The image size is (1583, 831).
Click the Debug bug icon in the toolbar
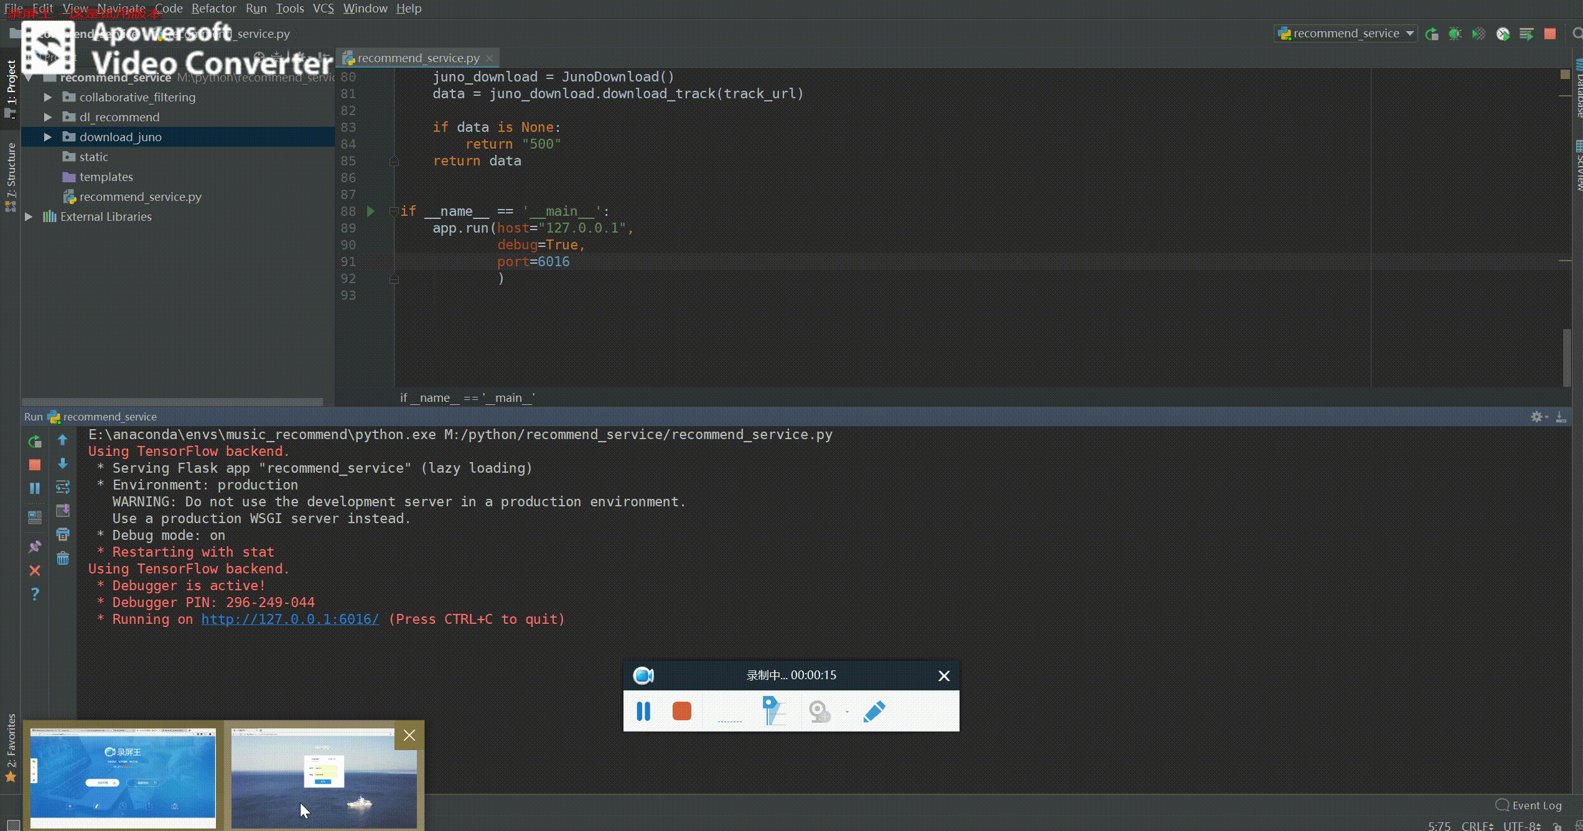[1455, 34]
